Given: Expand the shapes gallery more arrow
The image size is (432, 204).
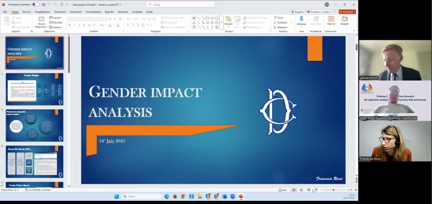Looking at the screenshot, I should (x=221, y=23).
